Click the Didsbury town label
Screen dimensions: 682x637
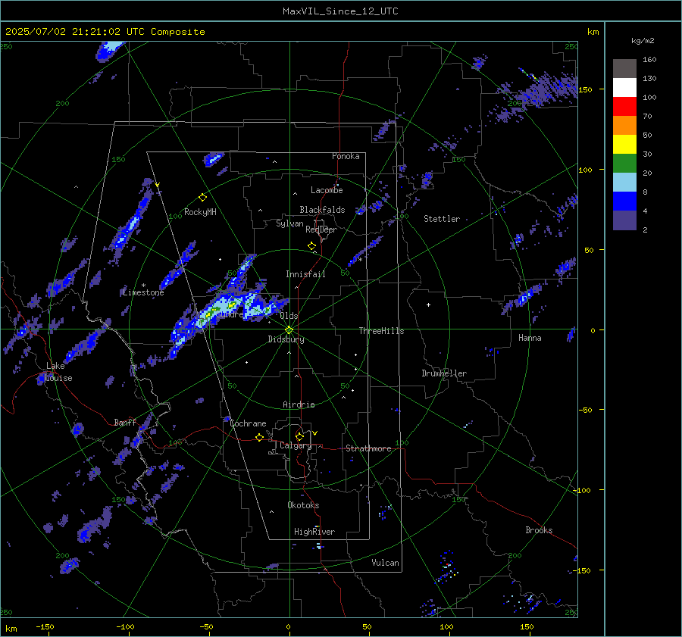[x=286, y=339]
